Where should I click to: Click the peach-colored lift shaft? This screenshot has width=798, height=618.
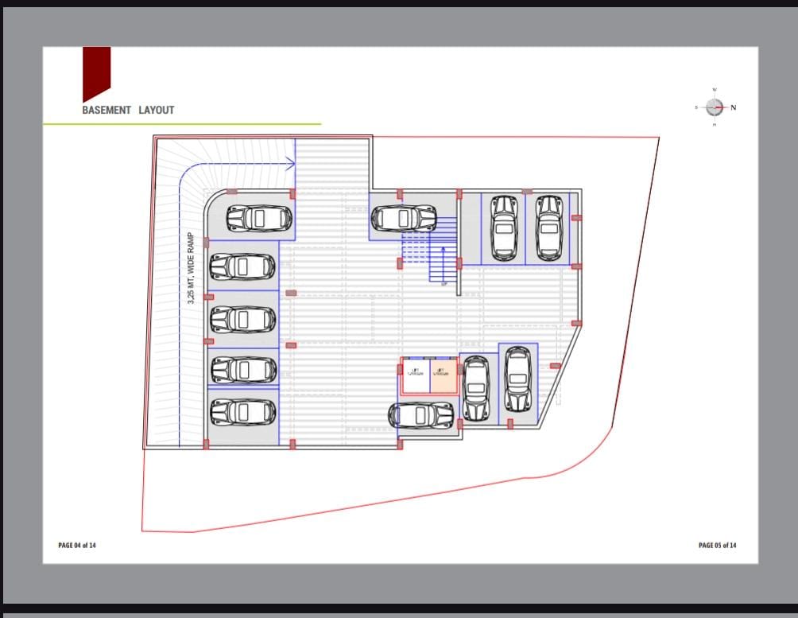[x=444, y=375]
